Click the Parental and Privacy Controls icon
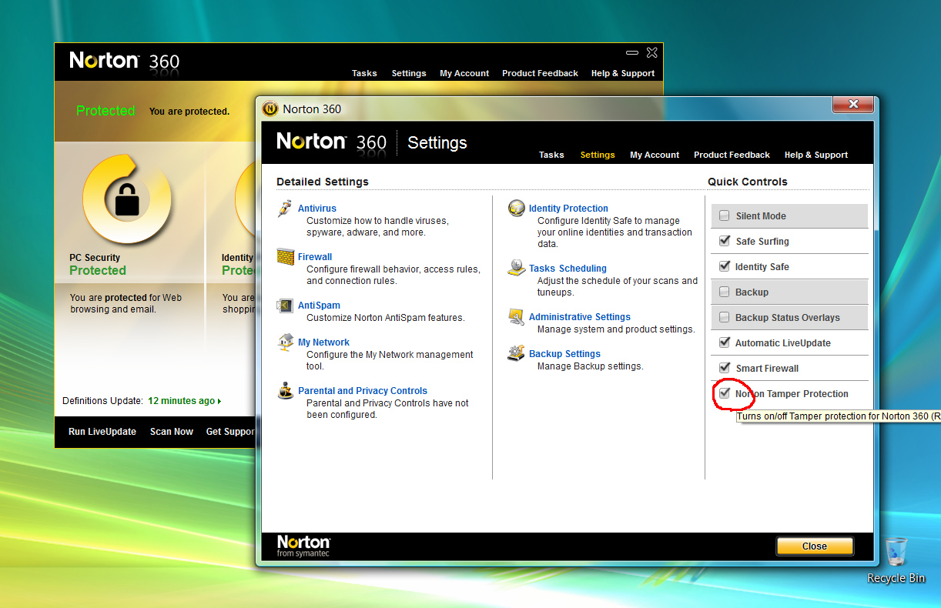Image resolution: width=941 pixels, height=608 pixels. (x=286, y=391)
